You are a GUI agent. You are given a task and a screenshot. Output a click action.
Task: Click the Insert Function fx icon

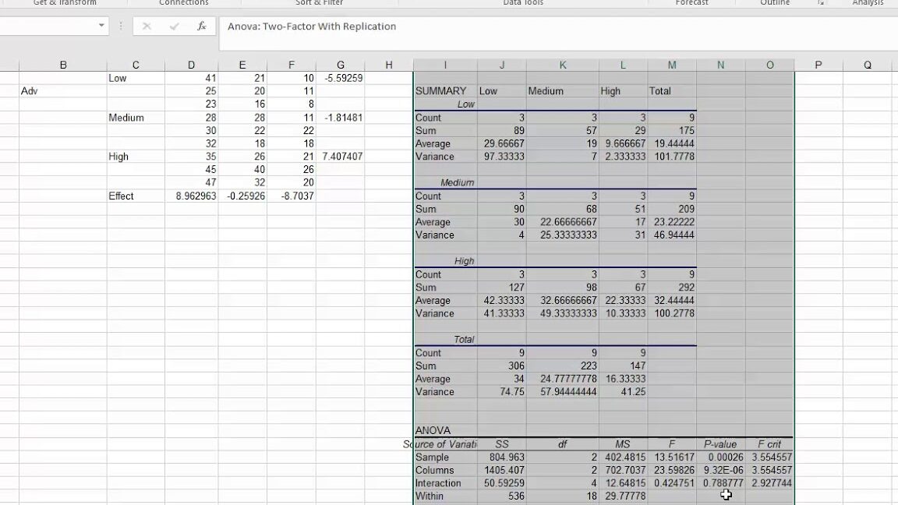tap(202, 26)
